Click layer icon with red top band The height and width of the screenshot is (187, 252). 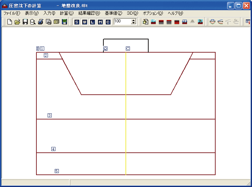coord(161,22)
